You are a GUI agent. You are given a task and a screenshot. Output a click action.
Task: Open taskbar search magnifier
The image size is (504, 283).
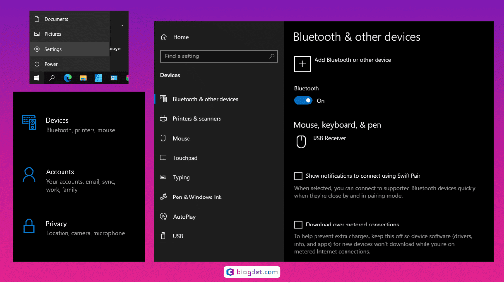pos(52,78)
